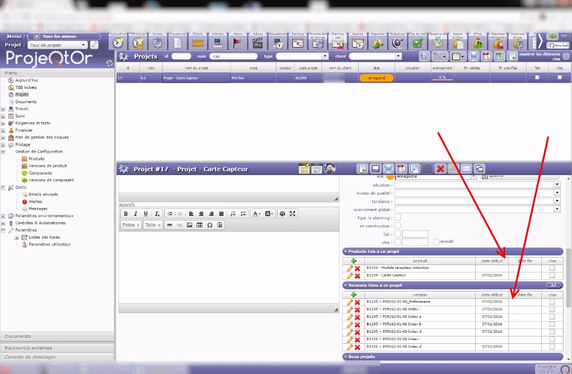This screenshot has height=374, width=572.
Task: Open Planning icon in top toolbar
Action: (x=298, y=43)
